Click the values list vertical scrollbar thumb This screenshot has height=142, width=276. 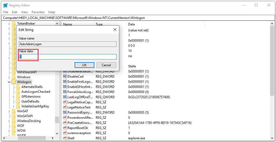[x=272, y=61]
